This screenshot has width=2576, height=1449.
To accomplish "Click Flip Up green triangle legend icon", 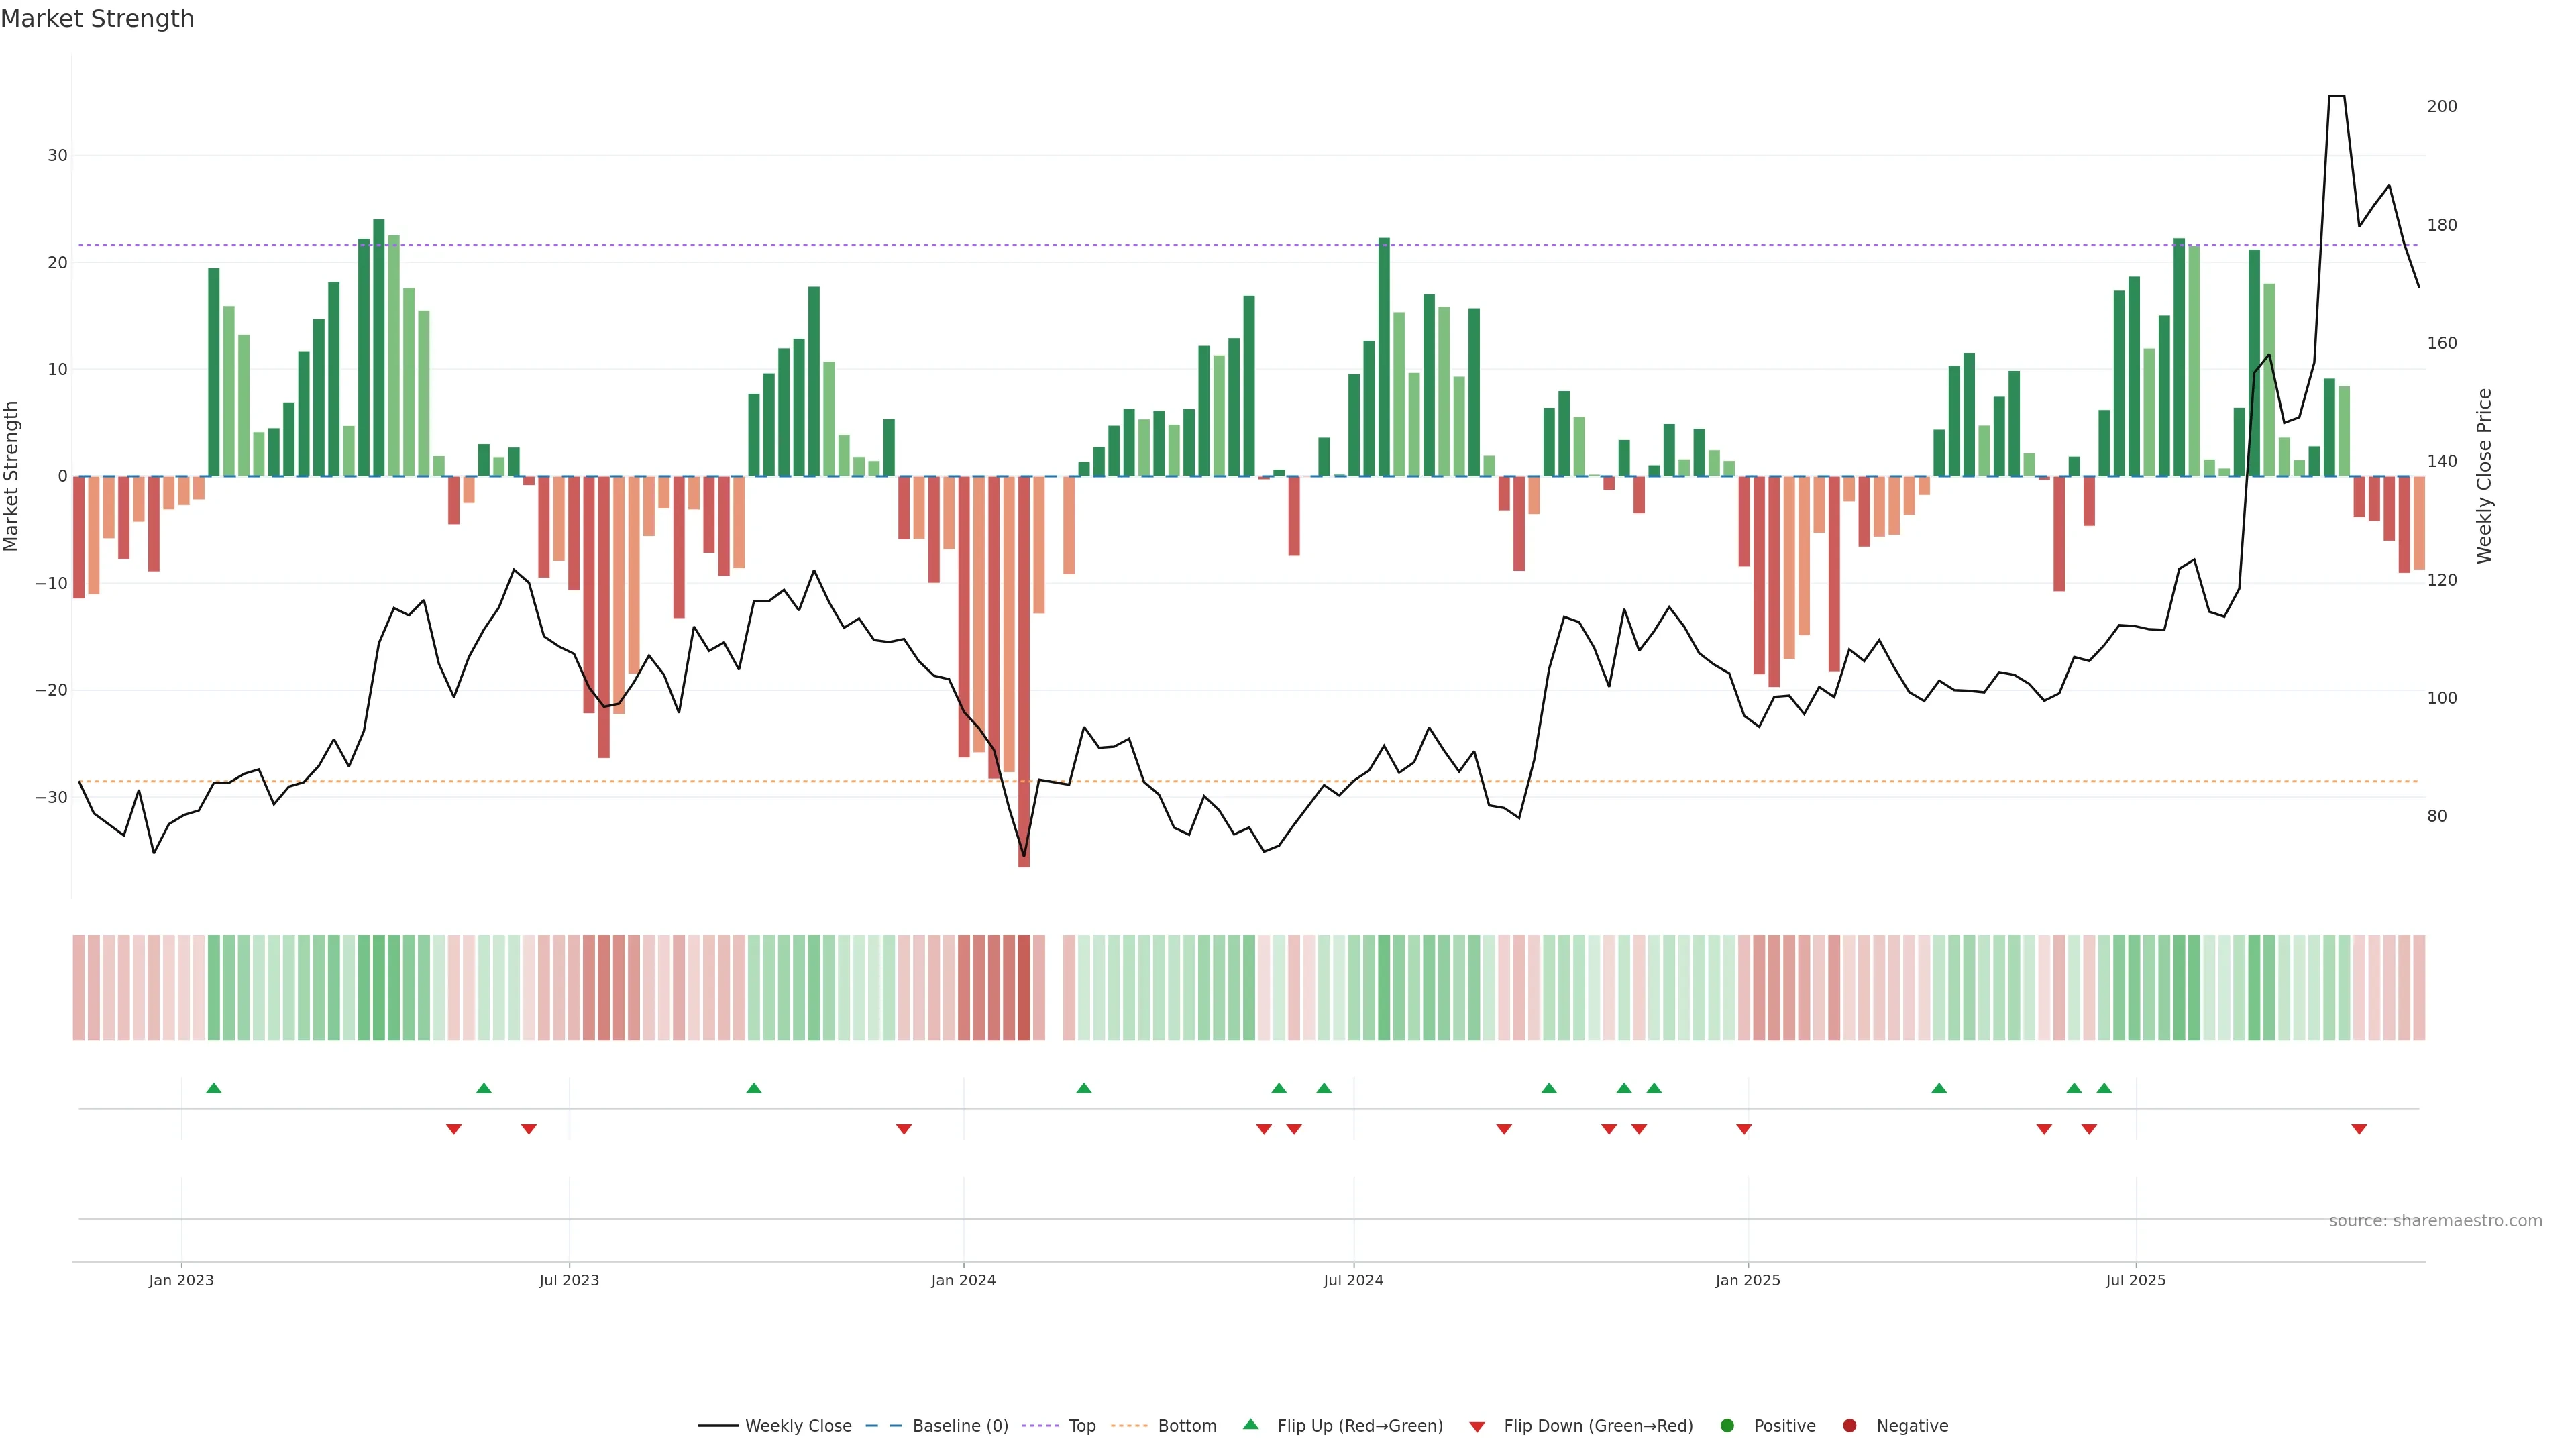I will click(1250, 1424).
